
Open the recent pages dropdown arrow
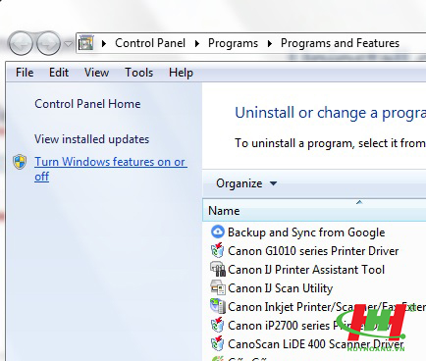point(68,43)
